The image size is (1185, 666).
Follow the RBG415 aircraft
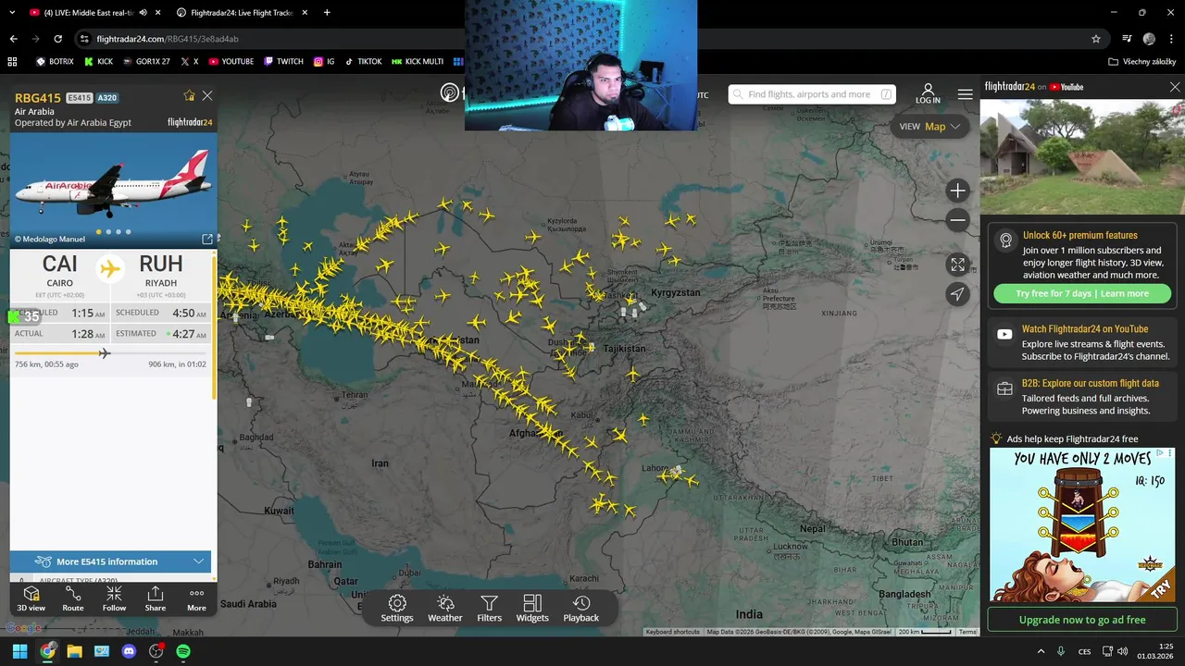[114, 598]
